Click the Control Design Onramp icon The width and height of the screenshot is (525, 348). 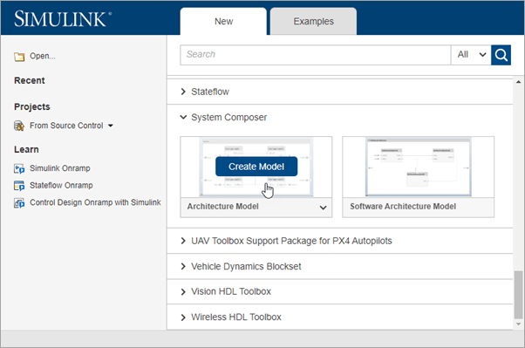[x=19, y=202]
